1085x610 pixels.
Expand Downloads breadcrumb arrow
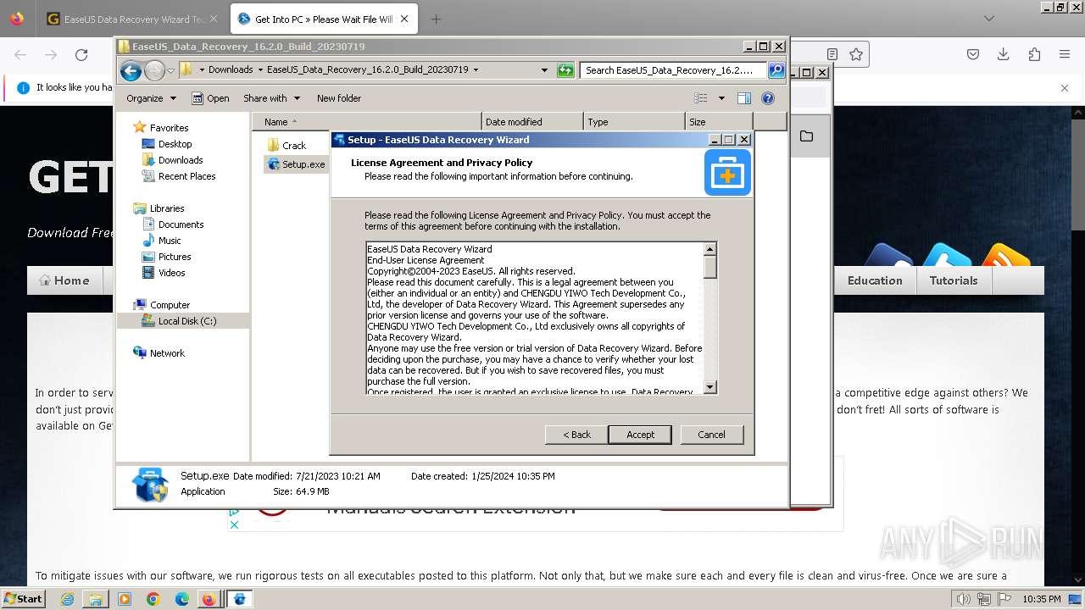tap(259, 70)
